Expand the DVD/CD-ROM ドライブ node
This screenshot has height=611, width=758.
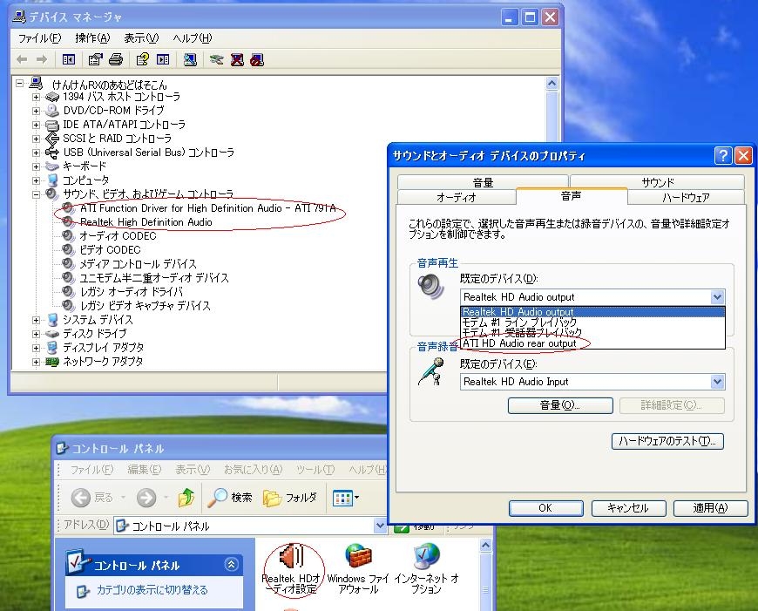point(37,111)
